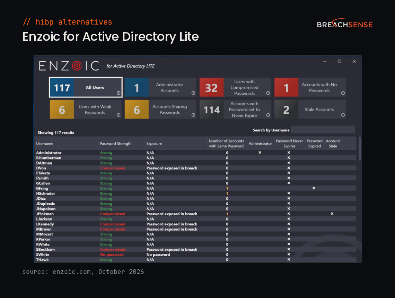
Task: Select the GFring username
Action: 42,188
